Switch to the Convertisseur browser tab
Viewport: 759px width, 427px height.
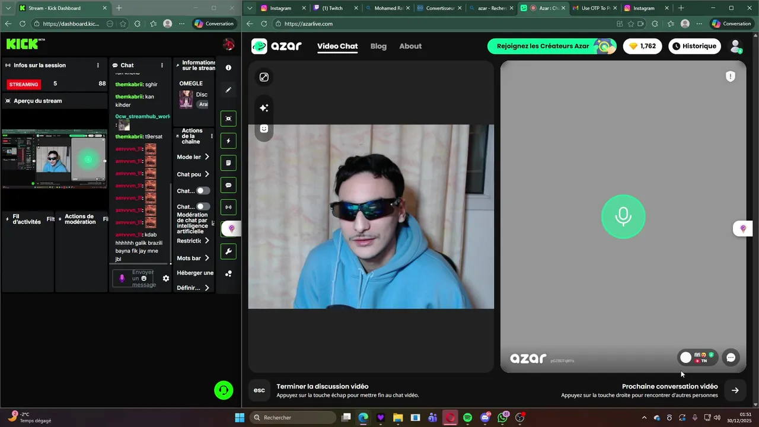pyautogui.click(x=440, y=8)
